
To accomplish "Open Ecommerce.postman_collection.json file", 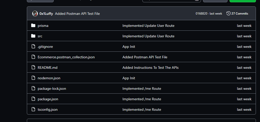I will tap(66, 57).
